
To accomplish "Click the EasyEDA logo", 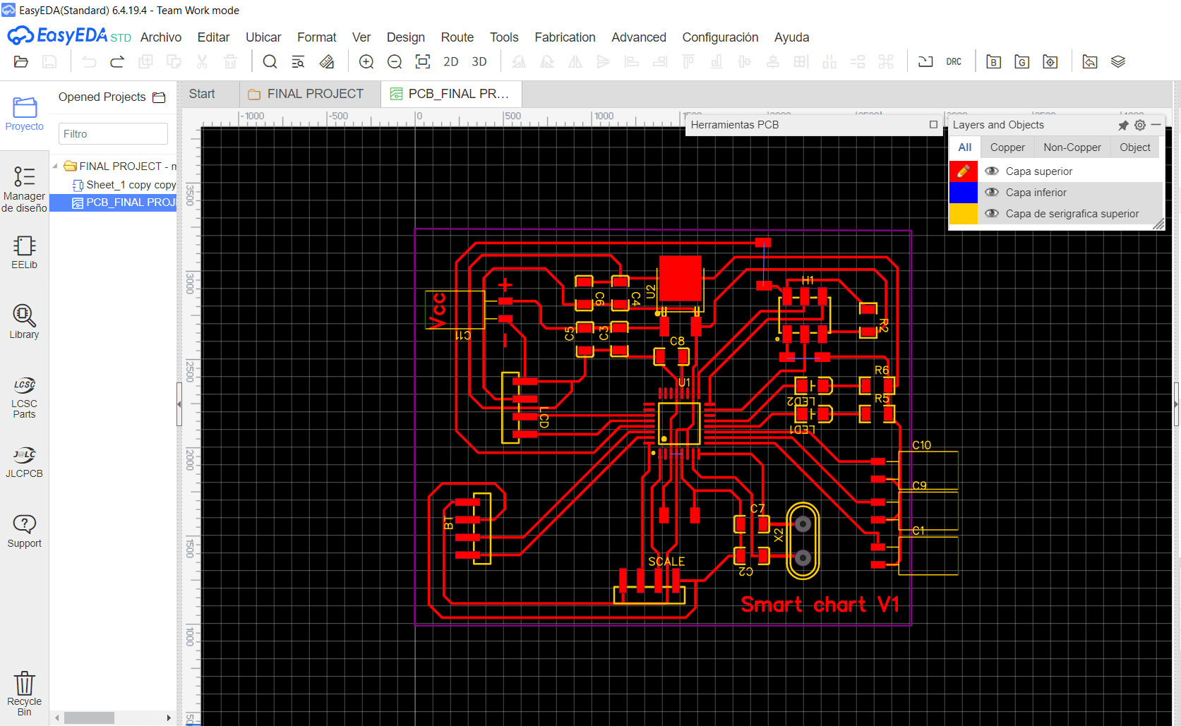I will coord(69,36).
